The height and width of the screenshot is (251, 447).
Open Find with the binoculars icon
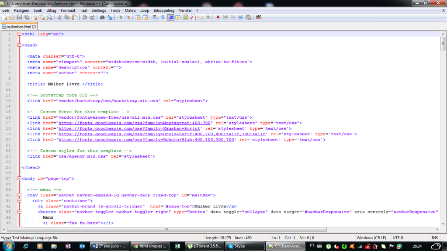point(102,17)
